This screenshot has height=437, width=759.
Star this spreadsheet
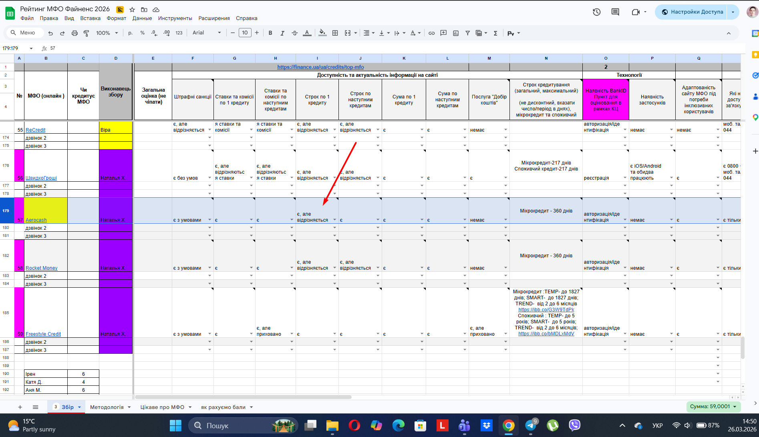point(132,10)
